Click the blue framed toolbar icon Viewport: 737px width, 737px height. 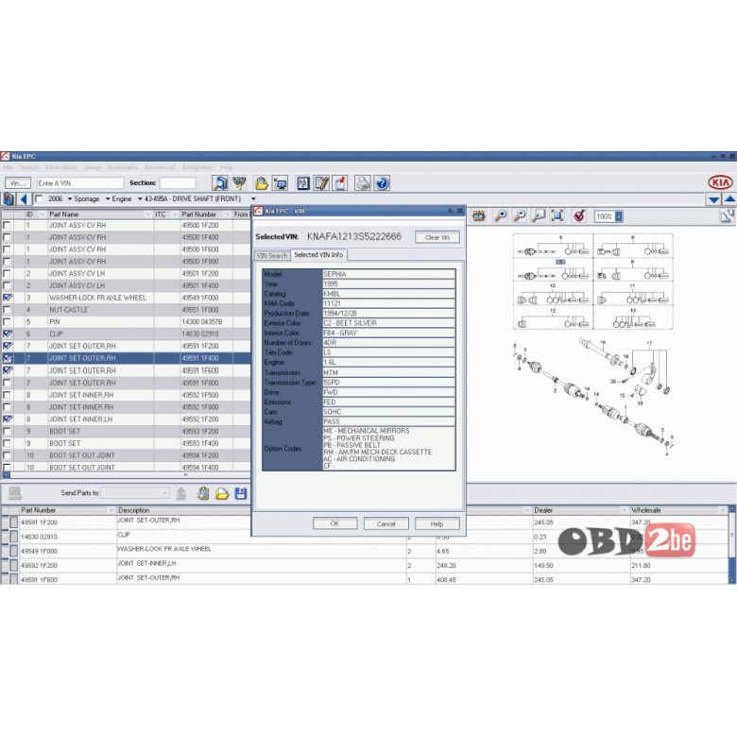point(303,183)
